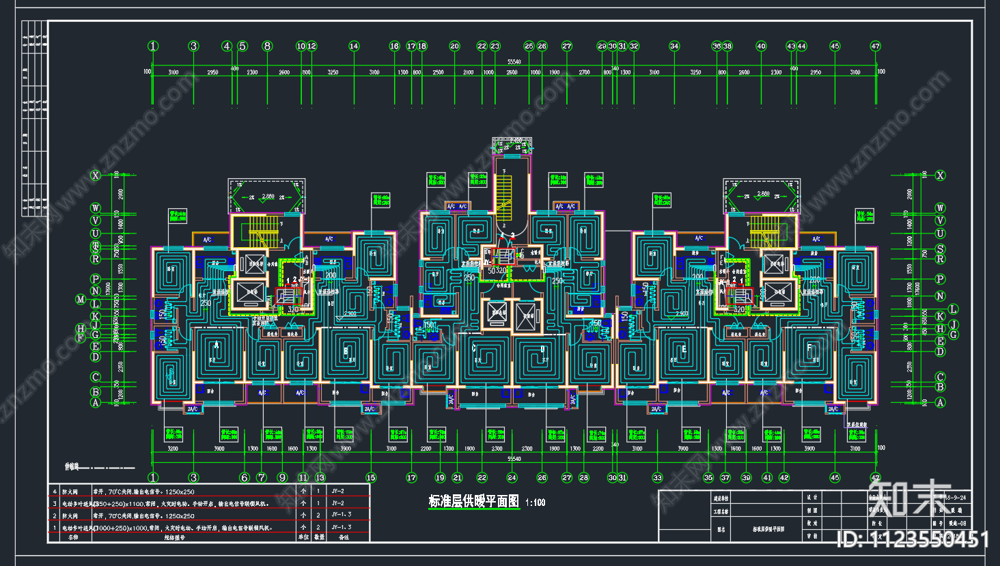The image size is (1000, 566).
Task: Click grid axis bubble 15
Action: pos(371,478)
